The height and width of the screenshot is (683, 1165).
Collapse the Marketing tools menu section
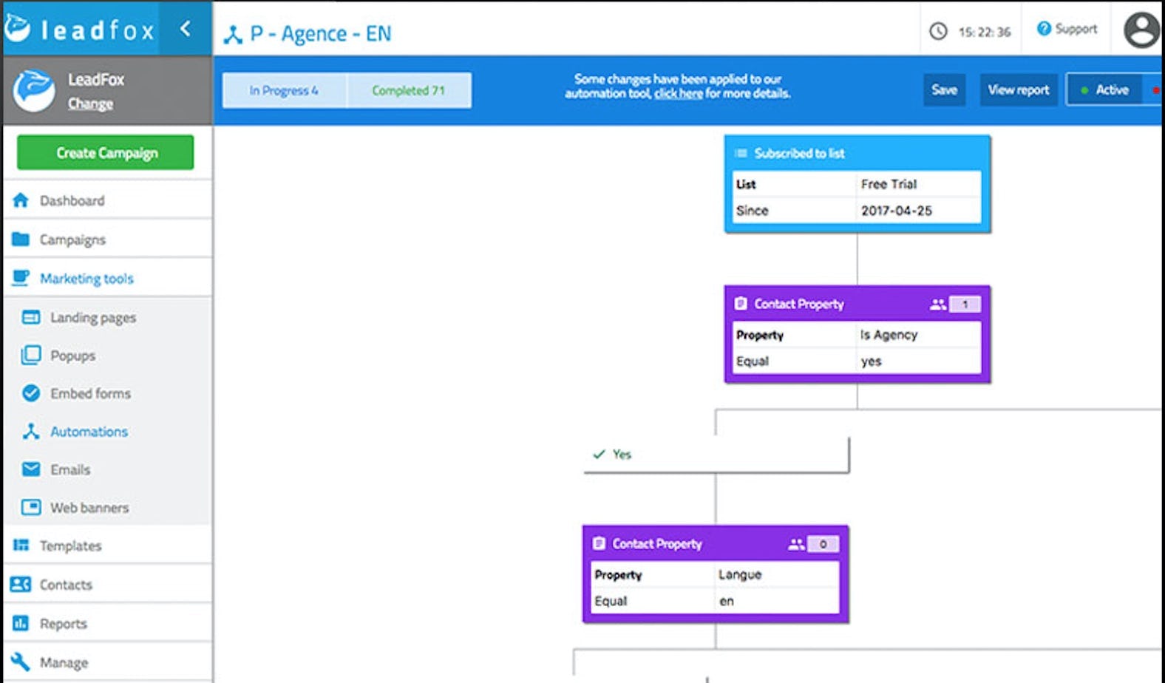click(86, 279)
